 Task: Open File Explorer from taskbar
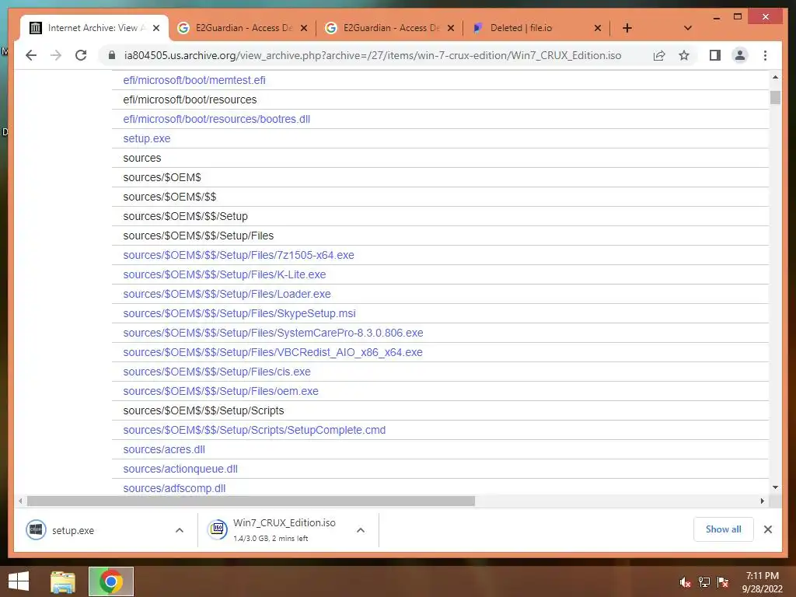(x=63, y=581)
